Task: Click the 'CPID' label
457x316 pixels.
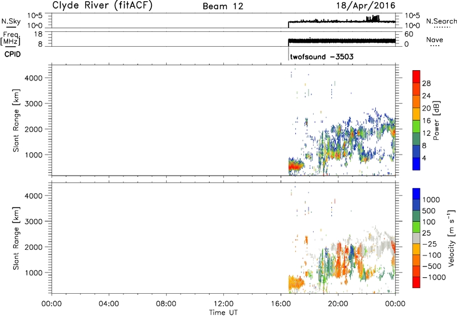Action: click(x=13, y=54)
